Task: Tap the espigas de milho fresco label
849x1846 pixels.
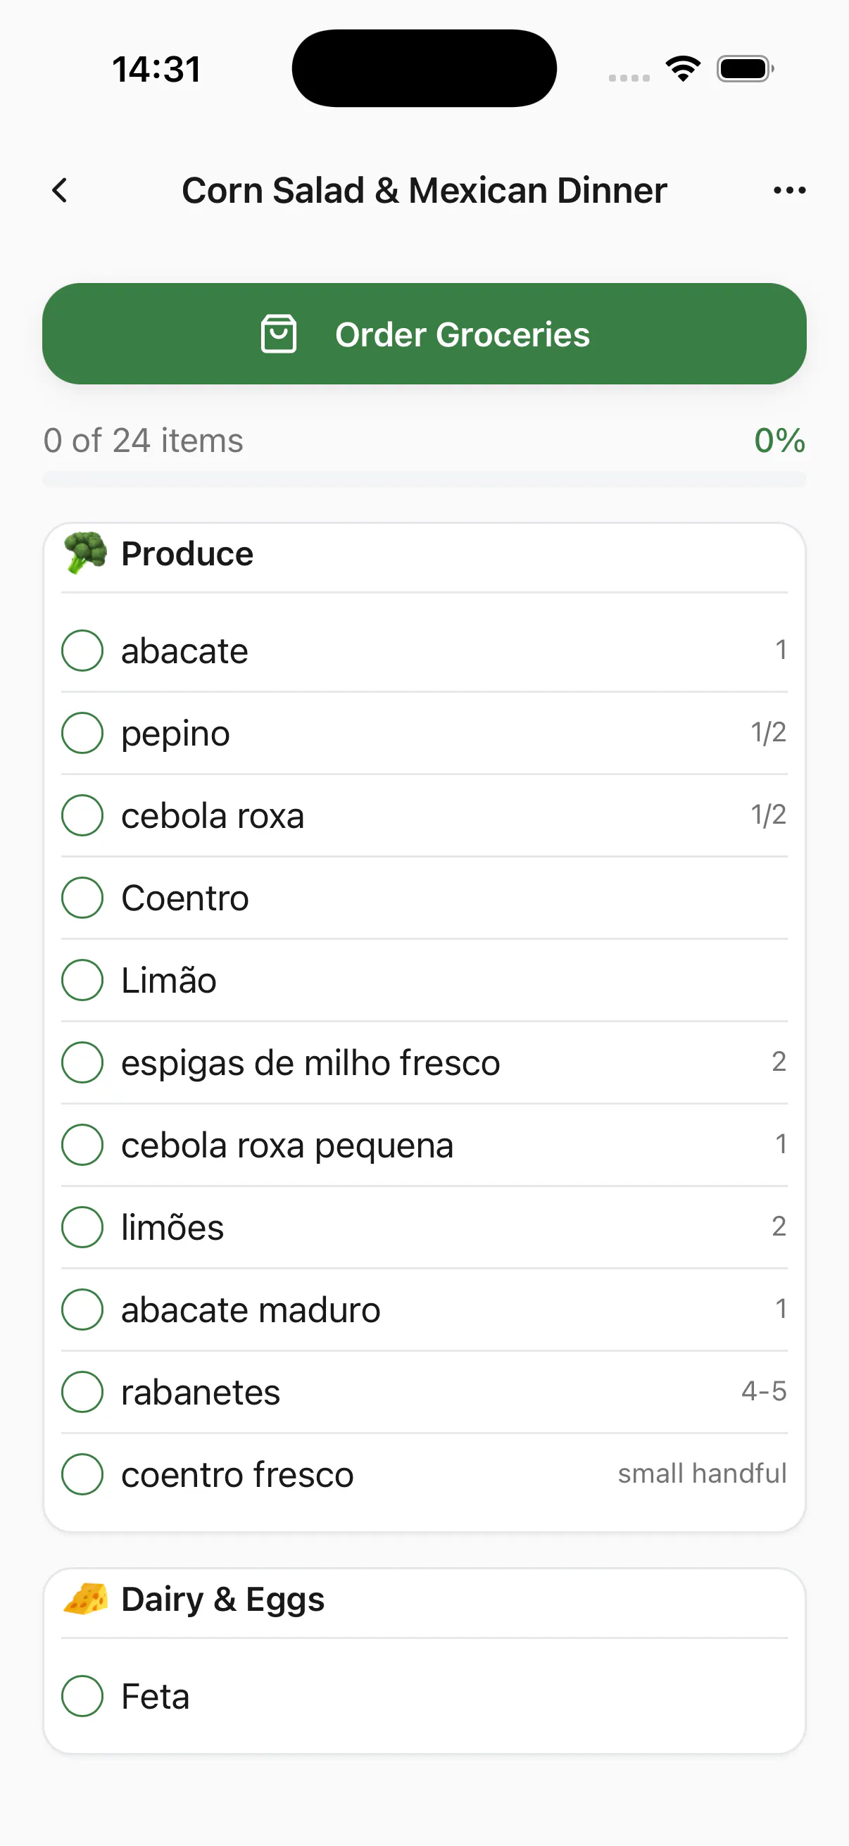Action: 310,1062
